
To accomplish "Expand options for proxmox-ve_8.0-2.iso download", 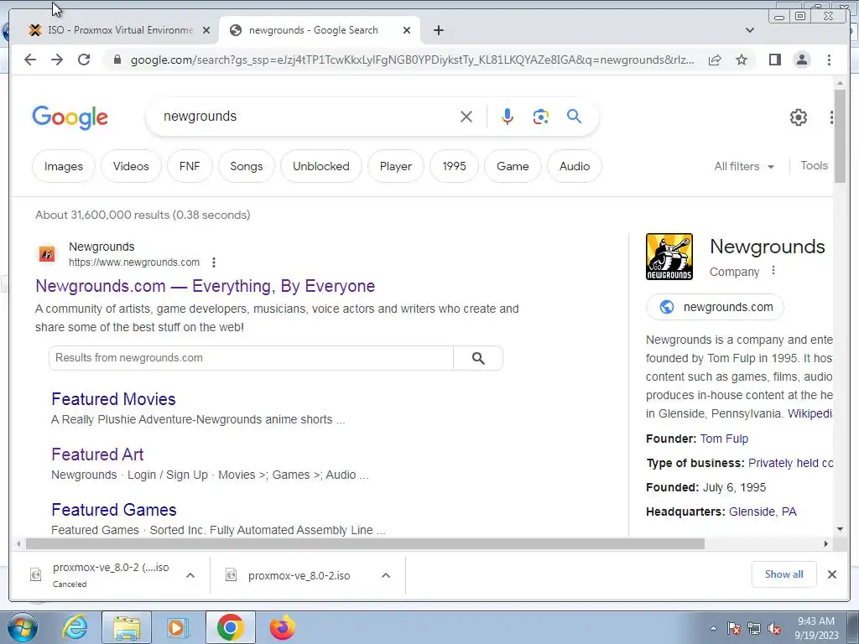I will click(386, 575).
